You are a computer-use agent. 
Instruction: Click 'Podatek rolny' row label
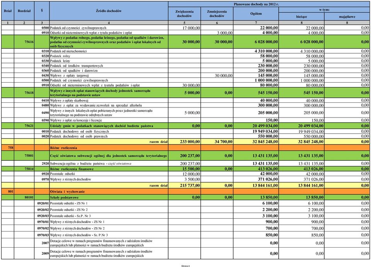(x=60, y=56)
